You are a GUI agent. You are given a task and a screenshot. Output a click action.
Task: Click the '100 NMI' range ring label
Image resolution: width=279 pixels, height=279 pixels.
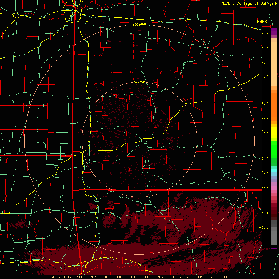pos(139,24)
